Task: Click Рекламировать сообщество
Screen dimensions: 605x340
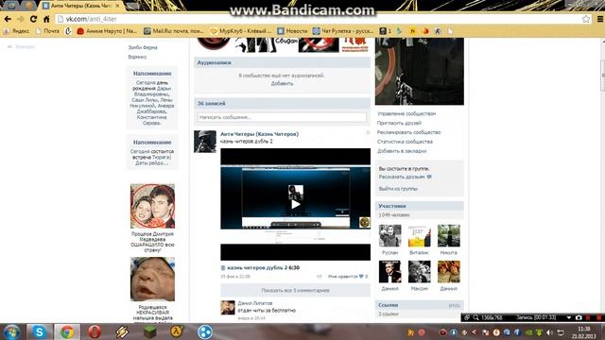Action: [x=408, y=132]
